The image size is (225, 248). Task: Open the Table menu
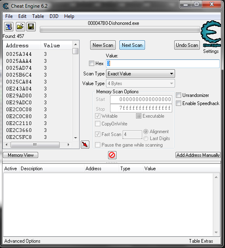38,16
